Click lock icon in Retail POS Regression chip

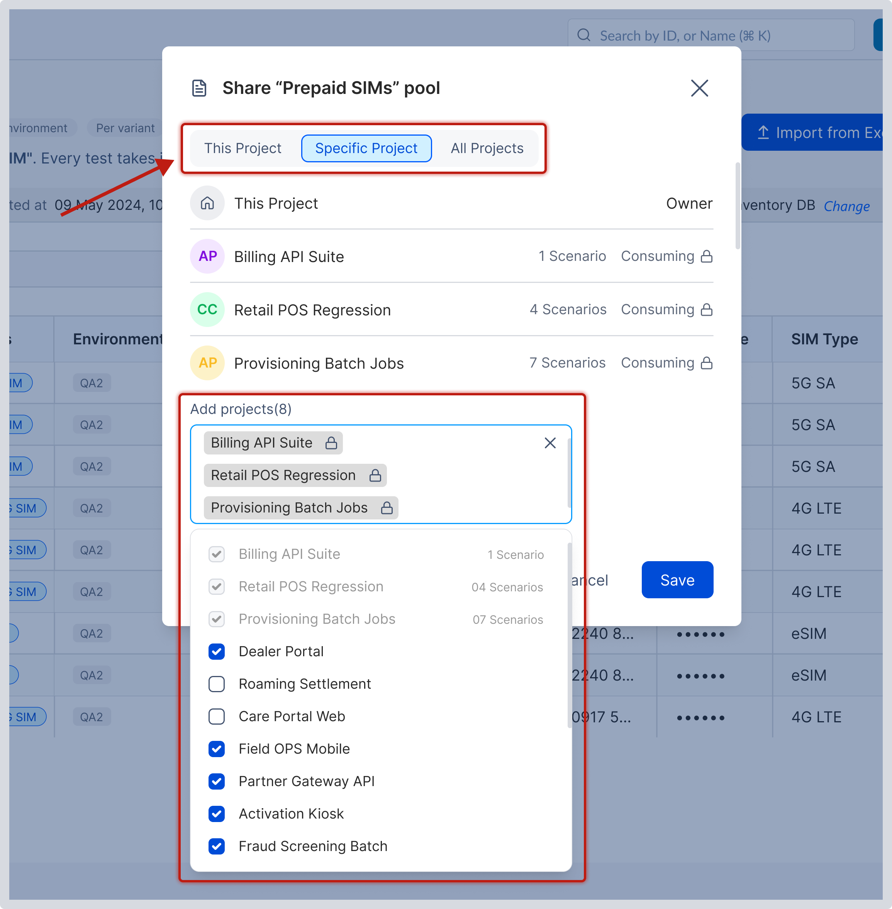375,475
